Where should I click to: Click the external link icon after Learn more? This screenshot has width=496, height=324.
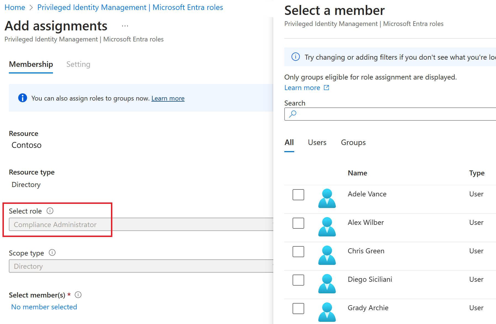pyautogui.click(x=327, y=88)
